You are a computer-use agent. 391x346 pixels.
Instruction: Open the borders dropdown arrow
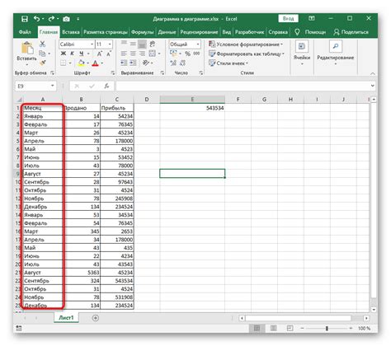[x=70, y=63]
